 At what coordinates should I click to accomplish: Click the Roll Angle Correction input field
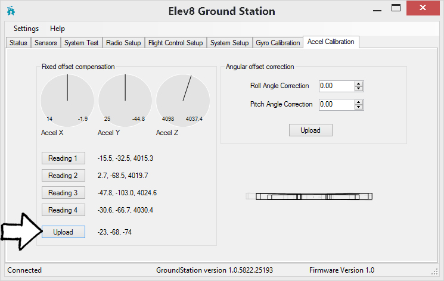coord(336,86)
